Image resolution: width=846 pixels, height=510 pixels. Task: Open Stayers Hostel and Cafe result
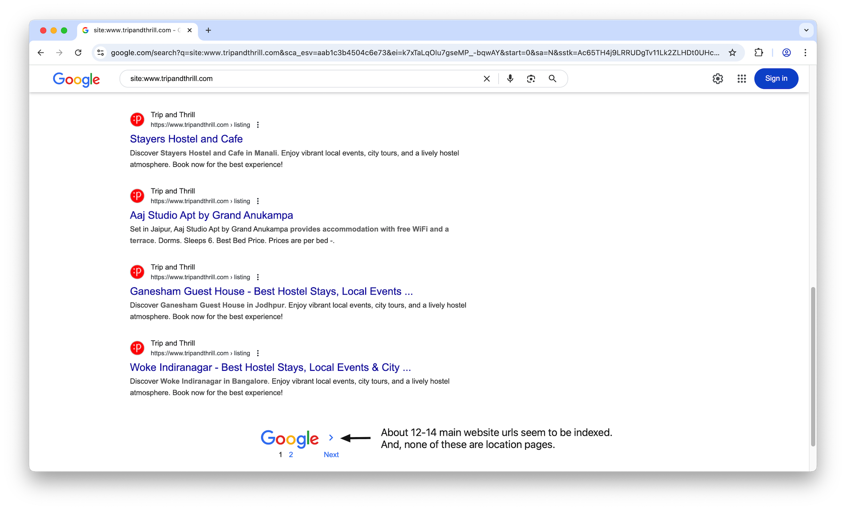(186, 139)
